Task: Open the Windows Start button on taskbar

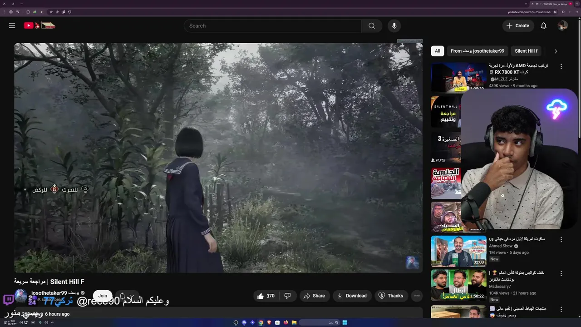Action: [345, 322]
